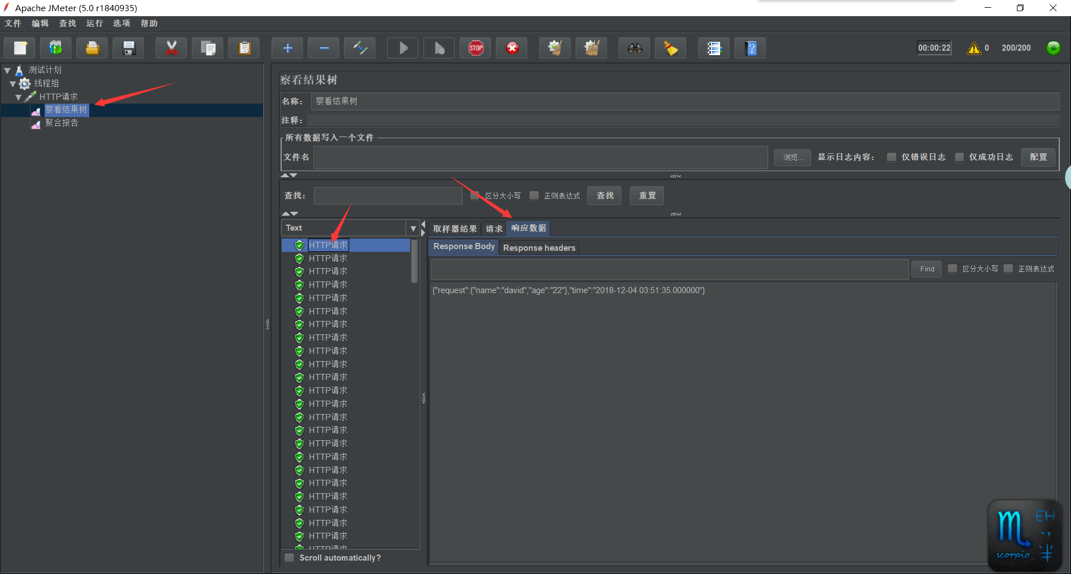Click the Open file folder icon
The width and height of the screenshot is (1071, 574).
click(93, 48)
